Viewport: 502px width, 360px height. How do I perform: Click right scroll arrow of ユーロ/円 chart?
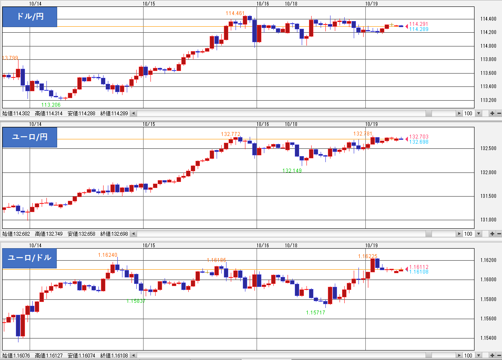click(459, 234)
